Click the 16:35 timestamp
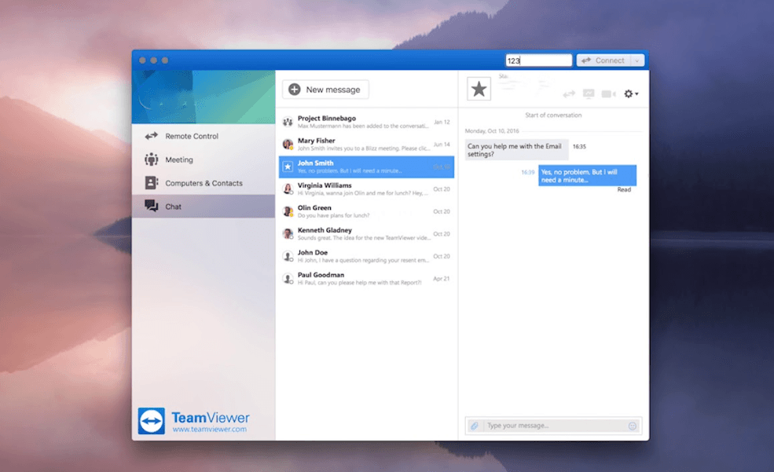Image resolution: width=774 pixels, height=472 pixels. (579, 147)
